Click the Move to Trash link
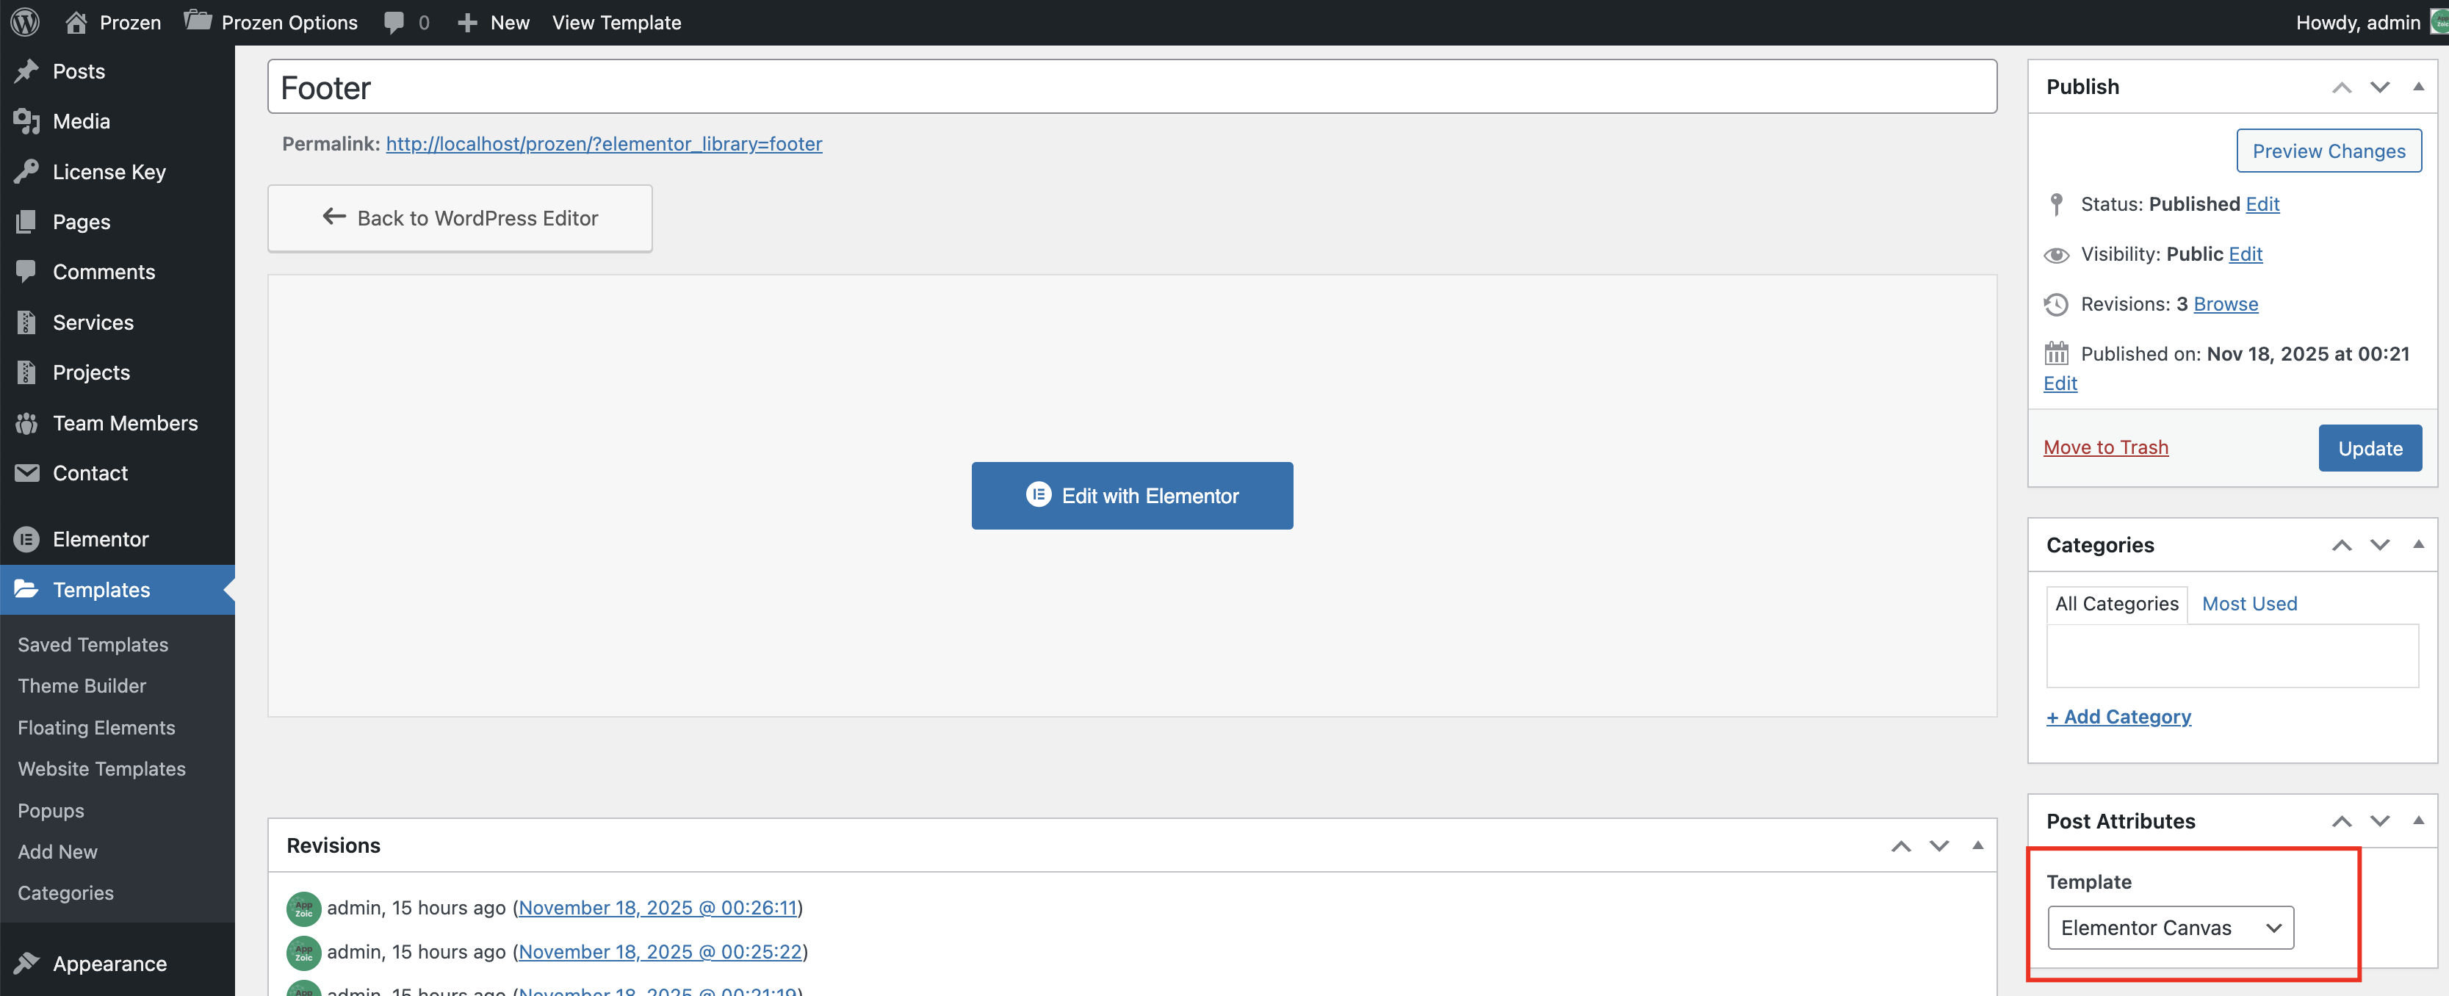Viewport: 2449px width, 996px height. [2106, 447]
